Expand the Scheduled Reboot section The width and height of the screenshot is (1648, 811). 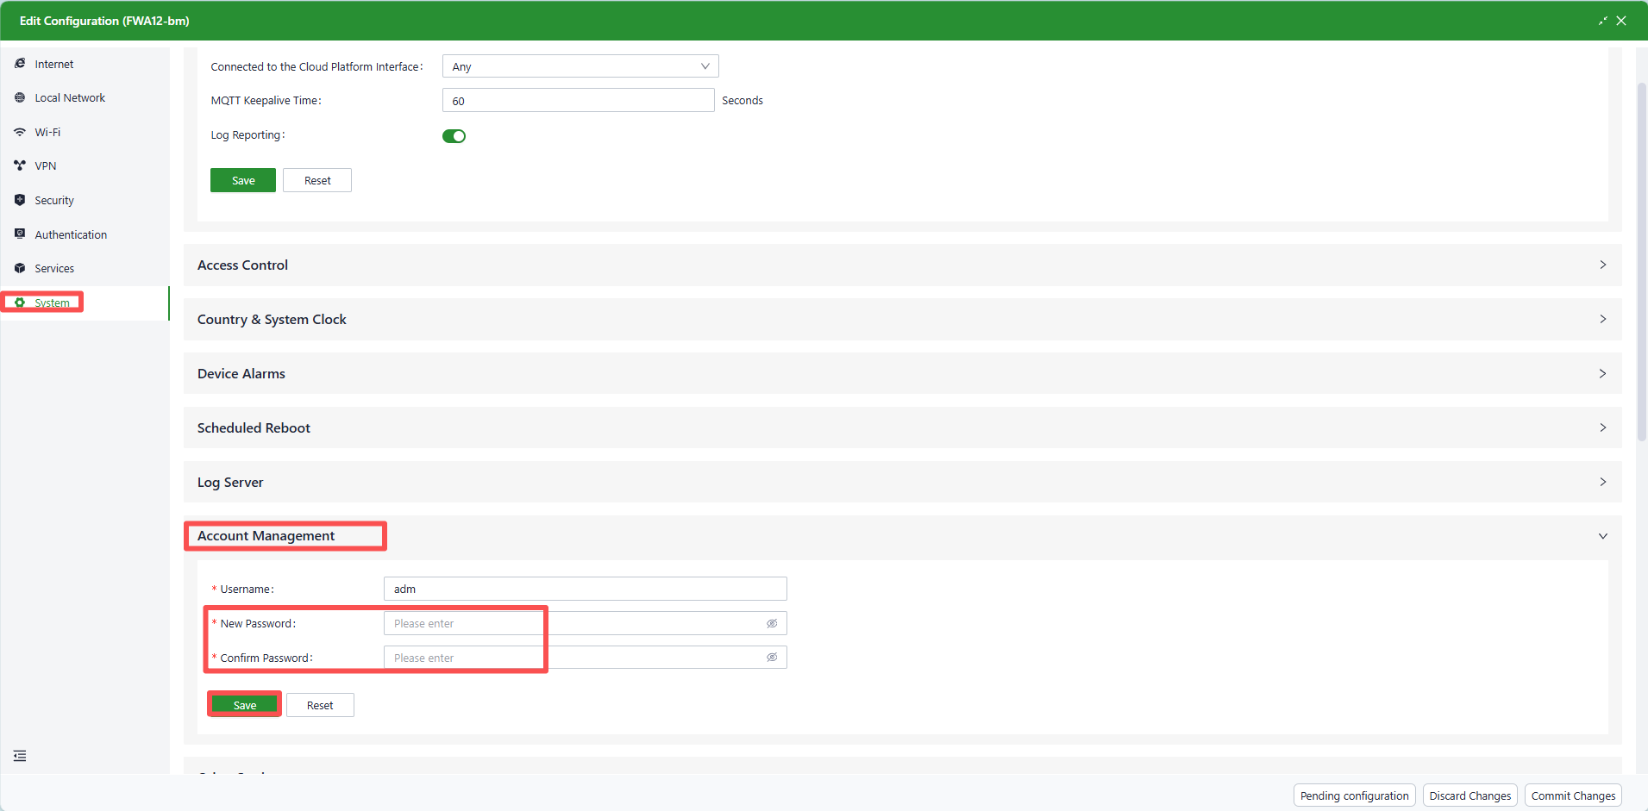(x=902, y=428)
